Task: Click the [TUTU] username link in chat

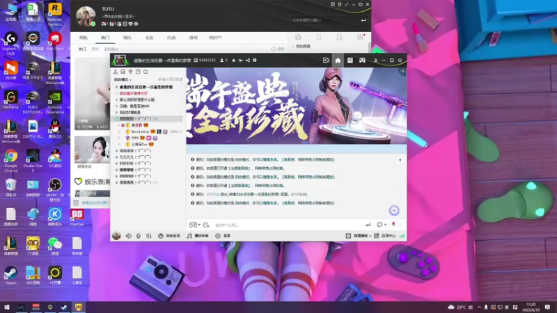Action: click(213, 194)
